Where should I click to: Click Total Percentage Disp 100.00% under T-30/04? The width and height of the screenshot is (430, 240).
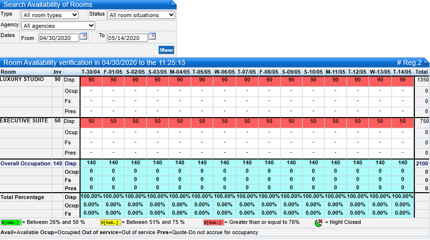coord(91,197)
